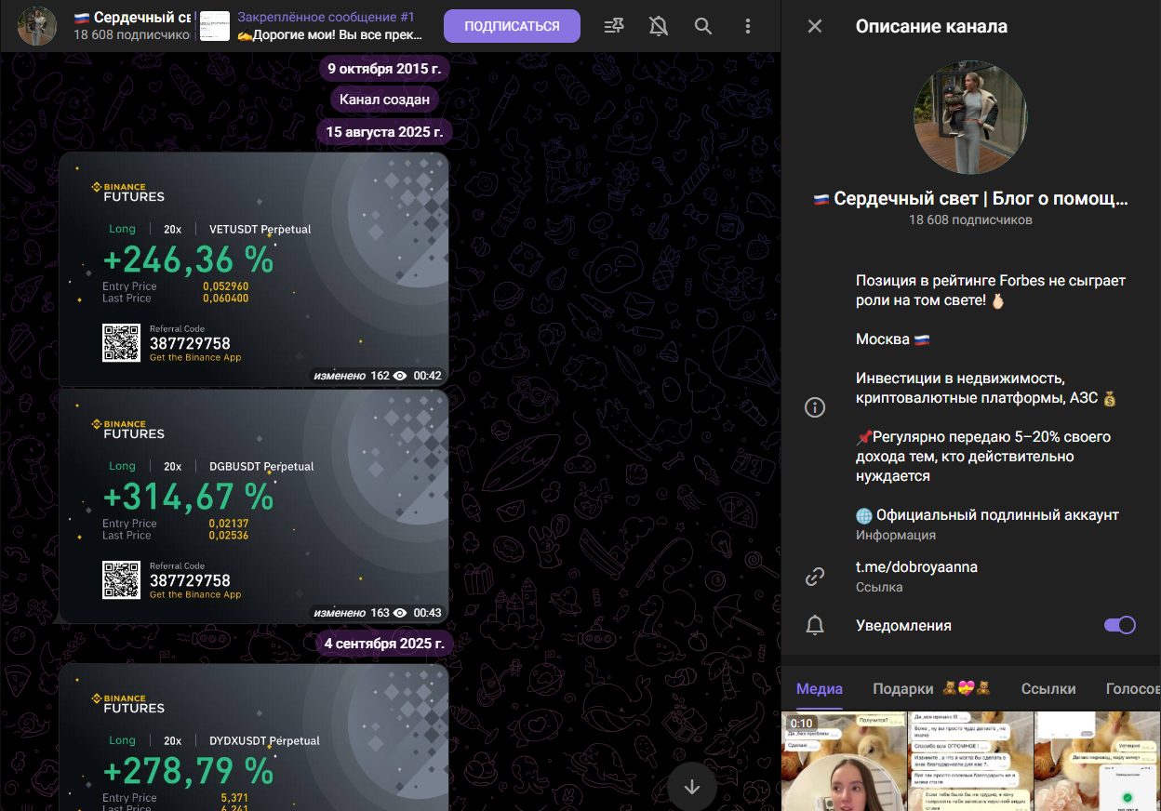Click the ПОДПИСАТЬСЯ subscribe button
This screenshot has height=811, width=1161.
coord(512,26)
